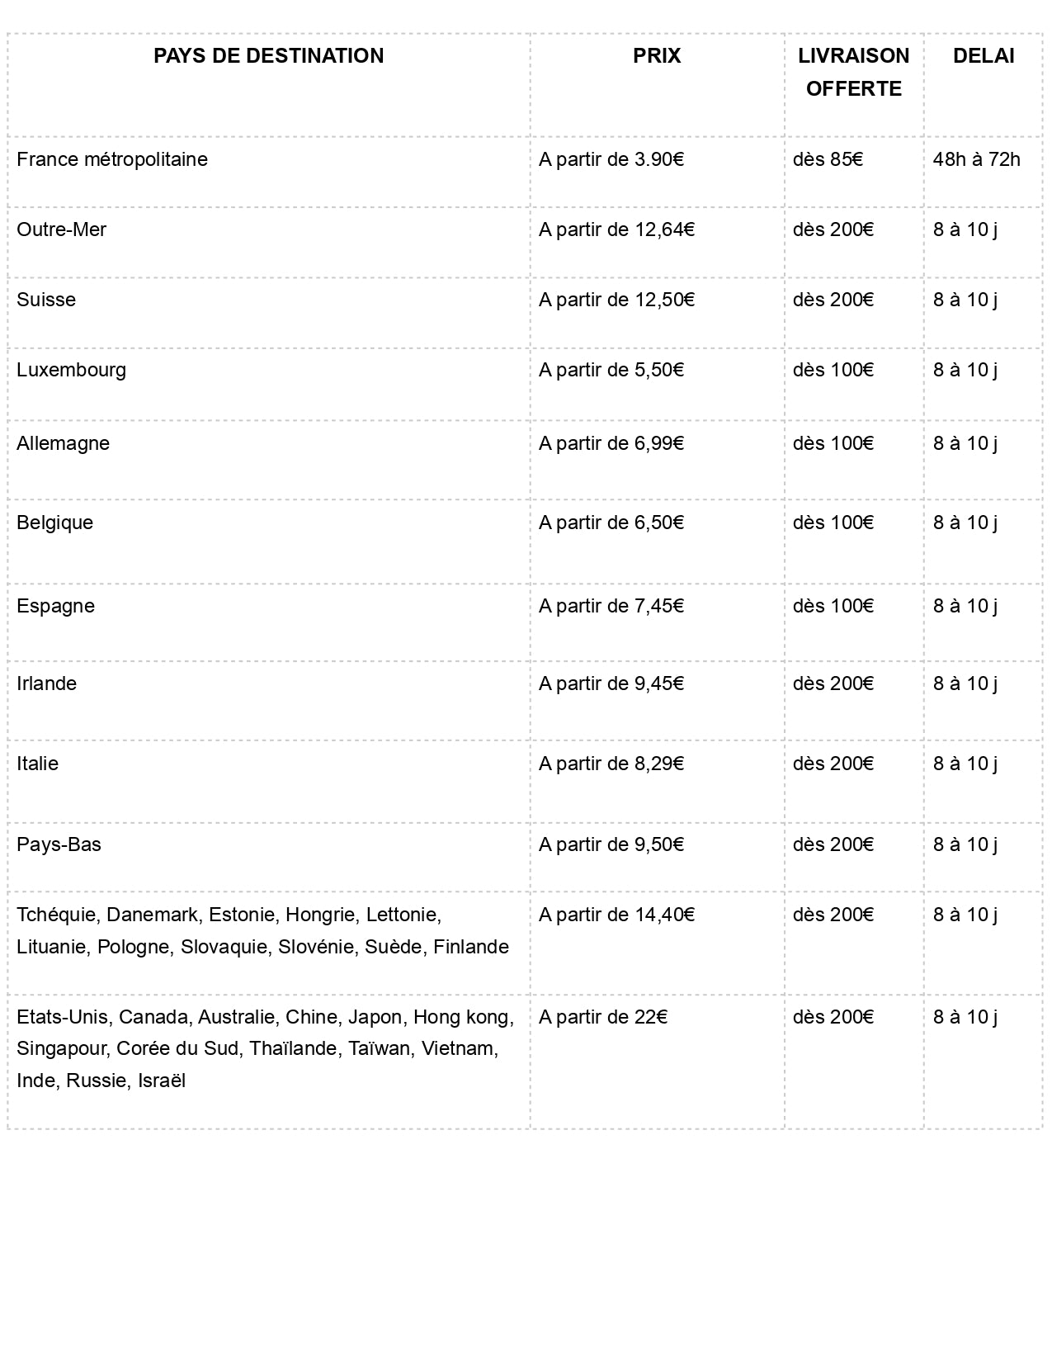The width and height of the screenshot is (1052, 1362).
Task: Click the PRIX column header
Action: coord(657,56)
